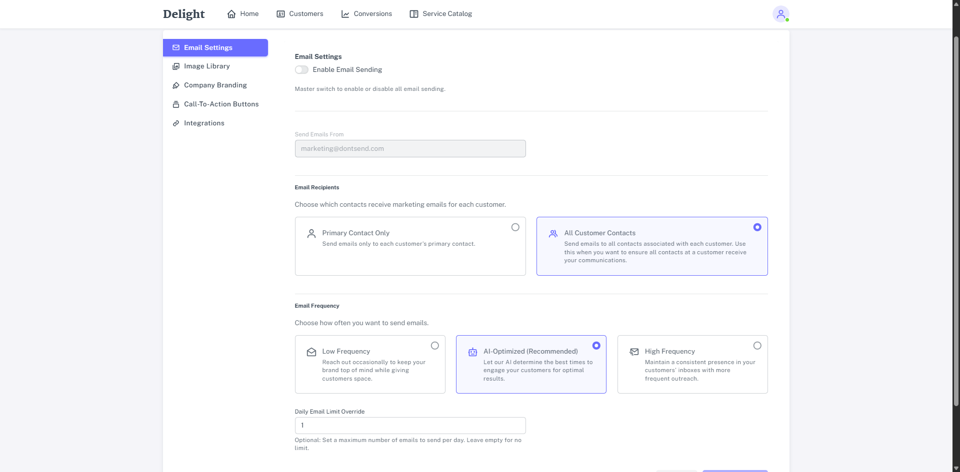The image size is (960, 472).
Task: Open the Call-To-Action Buttons settings tab
Action: pyautogui.click(x=221, y=104)
